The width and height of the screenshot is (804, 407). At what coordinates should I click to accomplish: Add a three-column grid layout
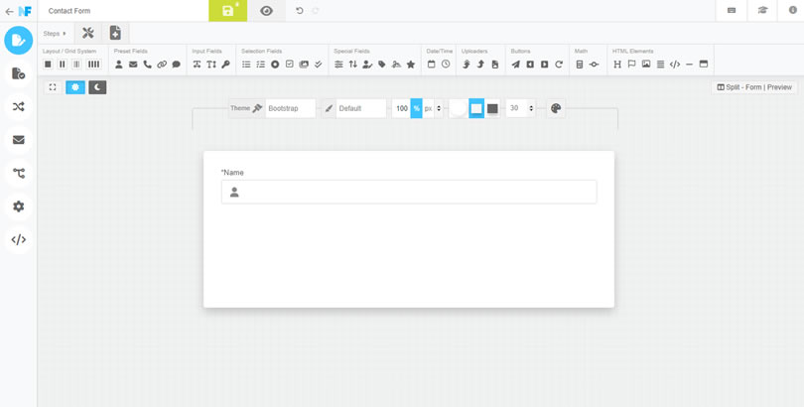(76, 65)
